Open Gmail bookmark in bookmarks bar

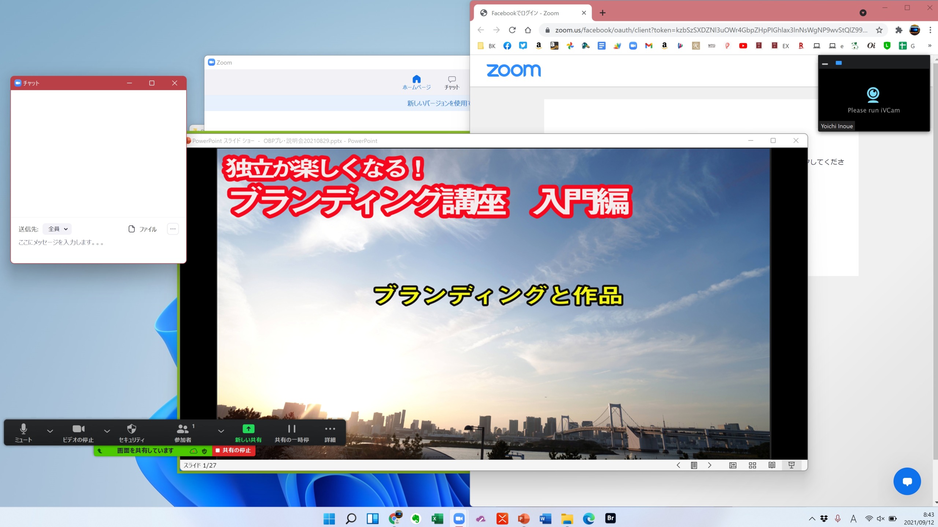pos(649,46)
